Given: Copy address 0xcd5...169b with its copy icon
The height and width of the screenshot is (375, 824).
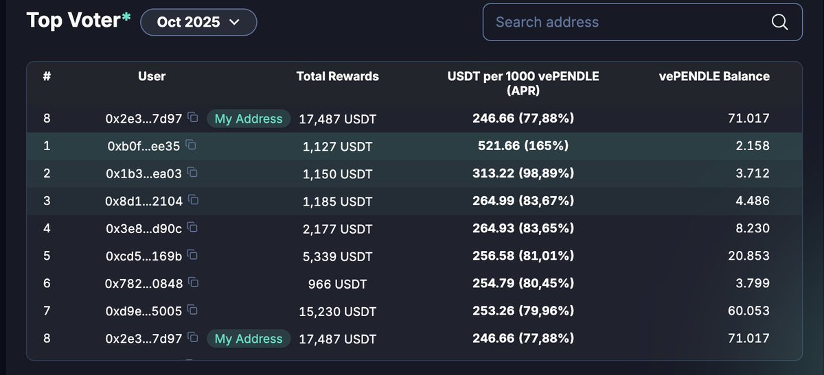Looking at the screenshot, I should click(x=193, y=255).
